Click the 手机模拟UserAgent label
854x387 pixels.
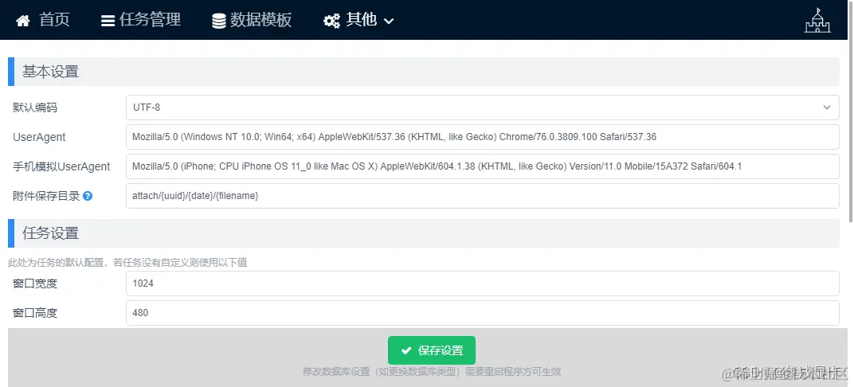[x=61, y=166]
